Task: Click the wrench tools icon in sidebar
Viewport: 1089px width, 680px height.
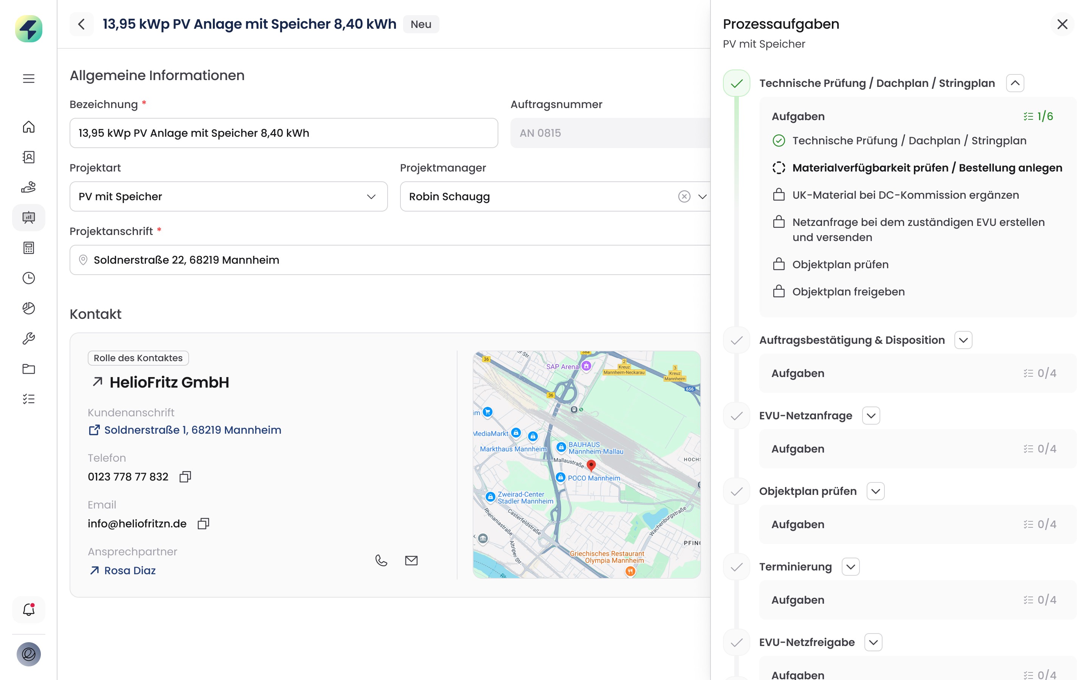Action: point(28,338)
